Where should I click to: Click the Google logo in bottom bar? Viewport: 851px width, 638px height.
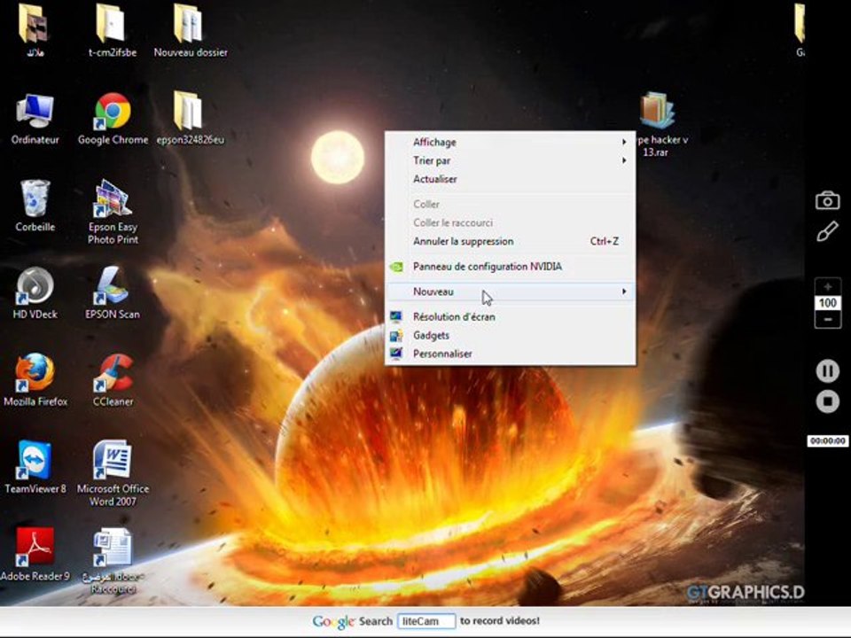click(x=332, y=622)
